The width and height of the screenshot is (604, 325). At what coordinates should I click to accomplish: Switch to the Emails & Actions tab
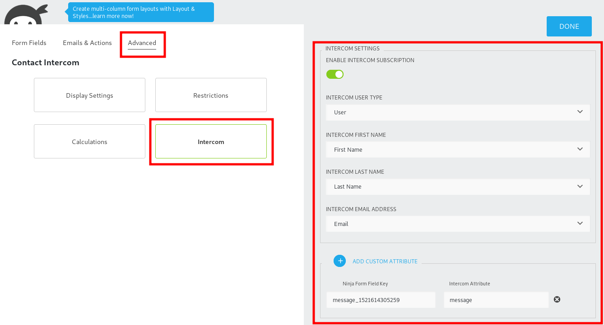point(87,43)
